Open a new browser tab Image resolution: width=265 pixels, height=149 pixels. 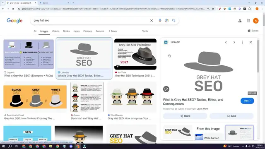pos(73,3)
